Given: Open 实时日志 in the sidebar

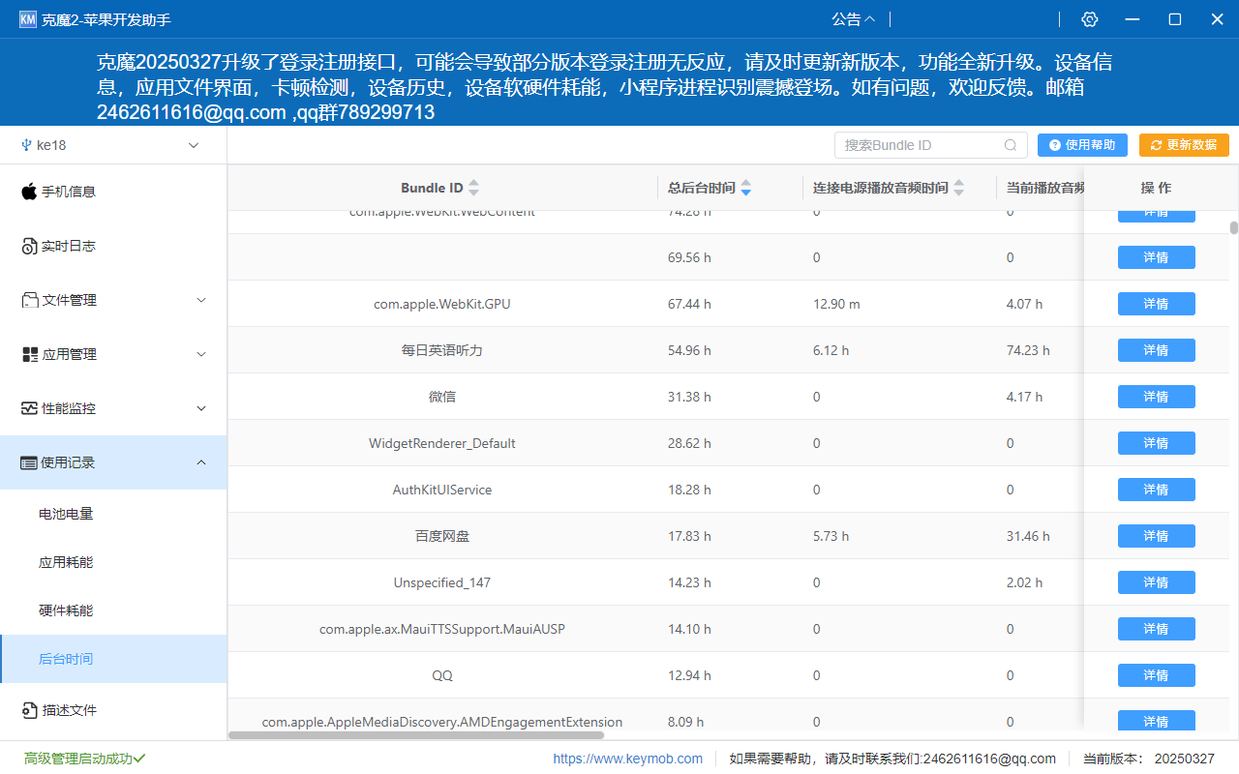Looking at the screenshot, I should [113, 246].
